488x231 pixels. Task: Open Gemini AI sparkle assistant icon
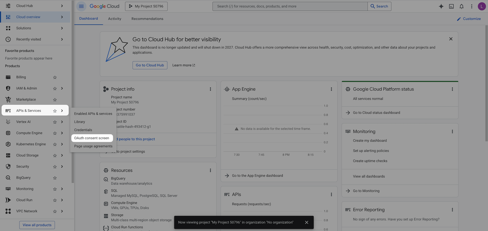coord(441,6)
